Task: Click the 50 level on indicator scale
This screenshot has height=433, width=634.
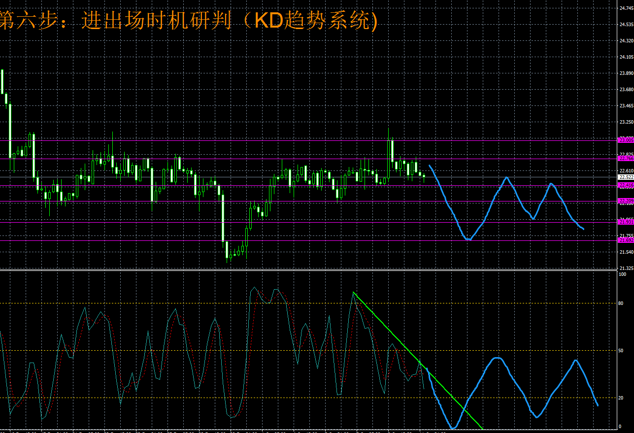Action: [623, 351]
